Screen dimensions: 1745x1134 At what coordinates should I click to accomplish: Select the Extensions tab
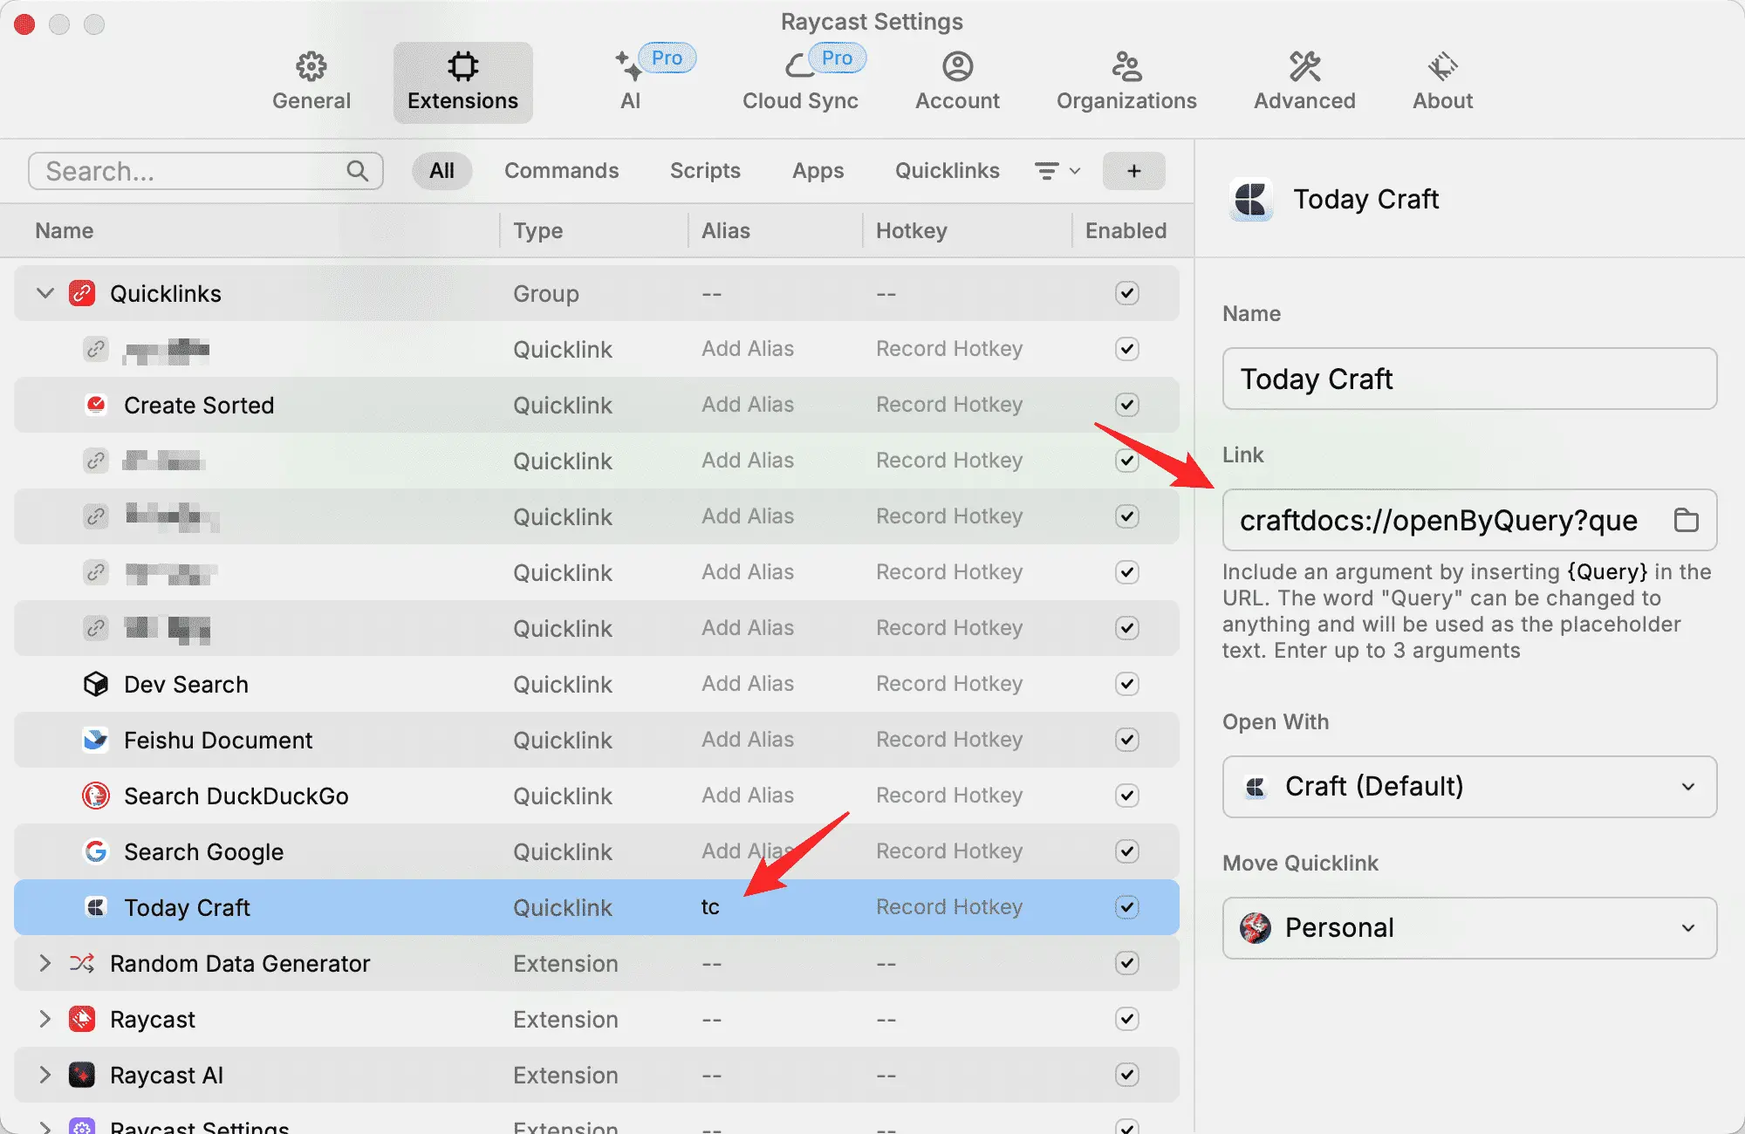pyautogui.click(x=463, y=82)
